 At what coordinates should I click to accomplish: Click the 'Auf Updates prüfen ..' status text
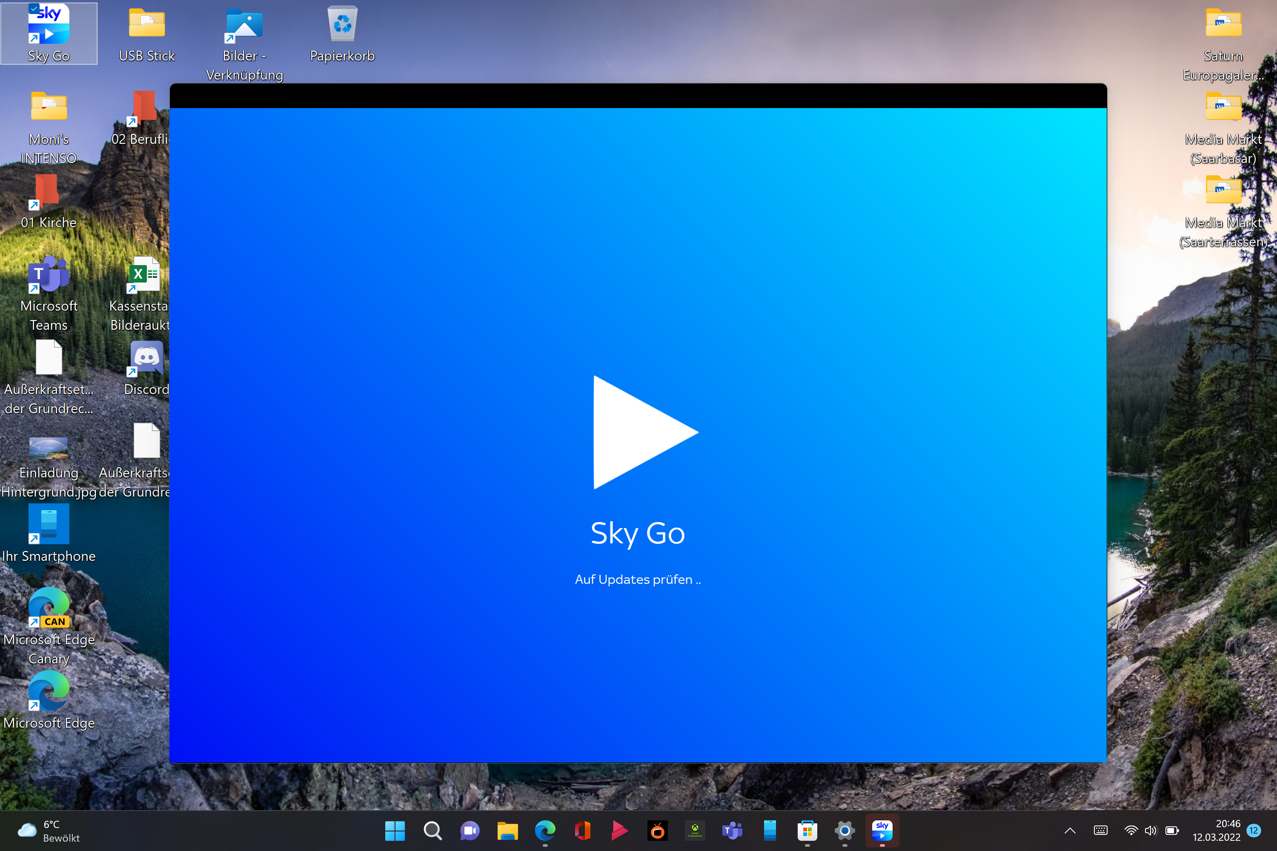pos(637,579)
